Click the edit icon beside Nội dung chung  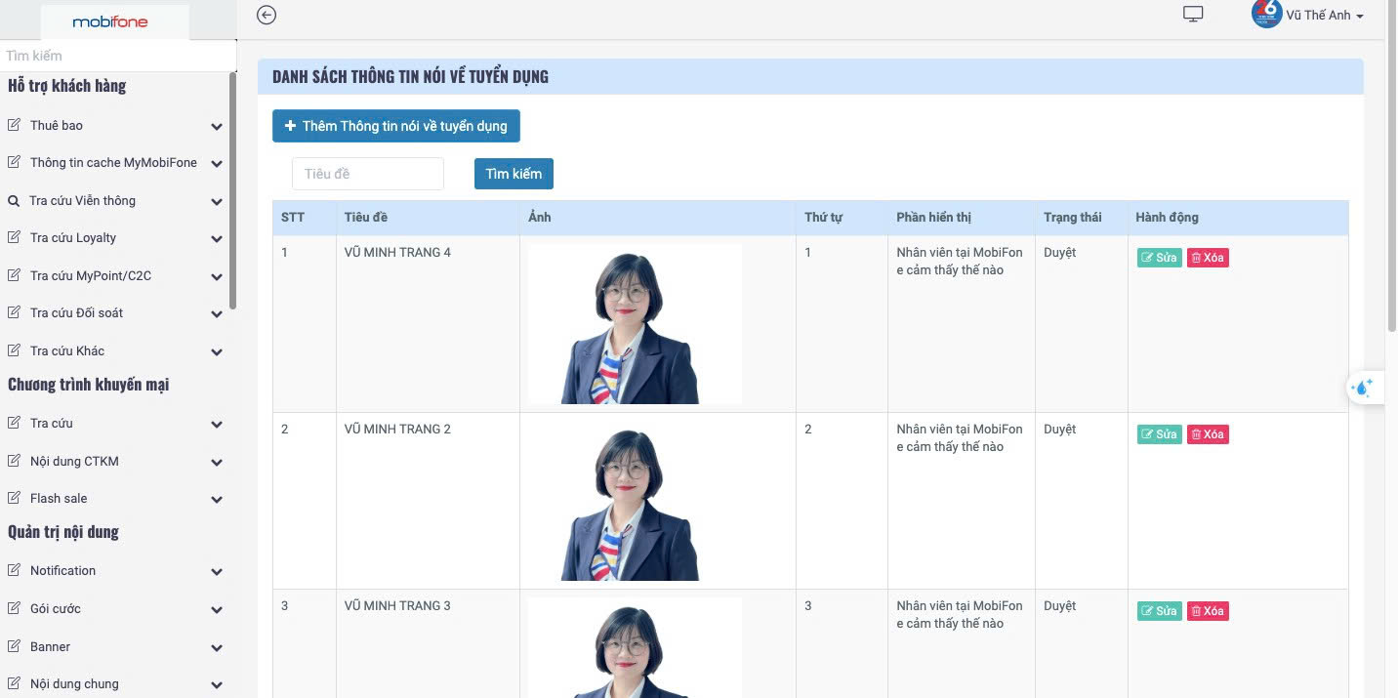tap(14, 683)
